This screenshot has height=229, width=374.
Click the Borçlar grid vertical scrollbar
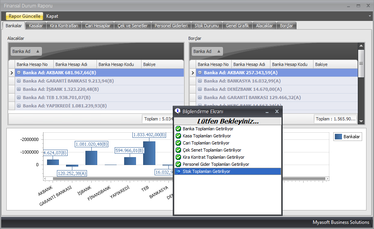tap(361, 79)
